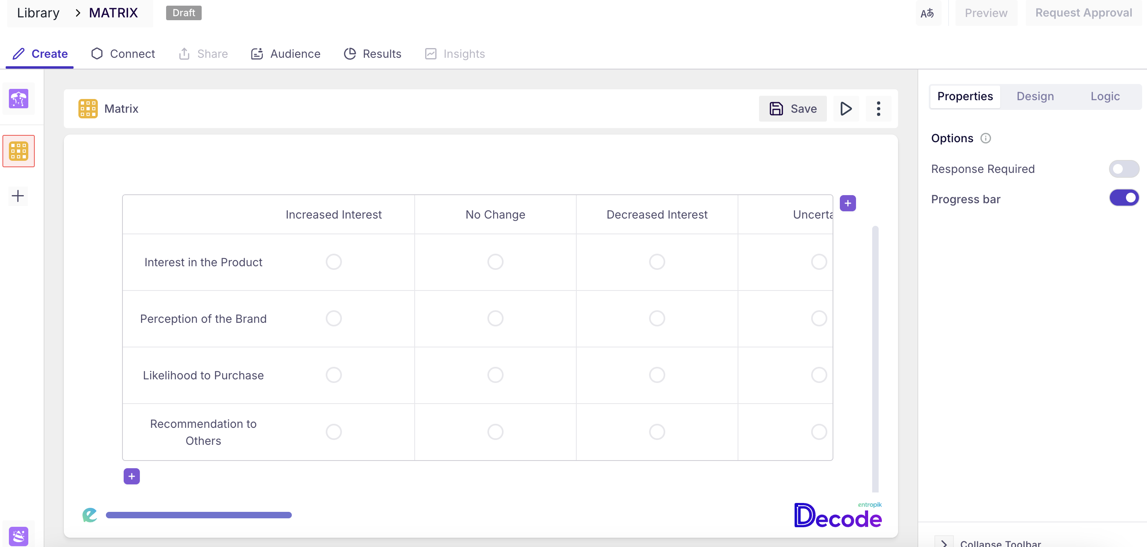
Task: Click the Matrix question type icon in header
Action: [x=88, y=109]
